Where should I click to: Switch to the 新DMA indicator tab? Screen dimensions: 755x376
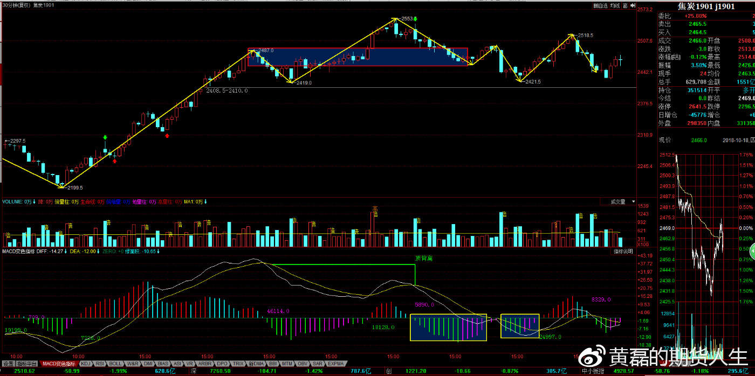(x=257, y=364)
